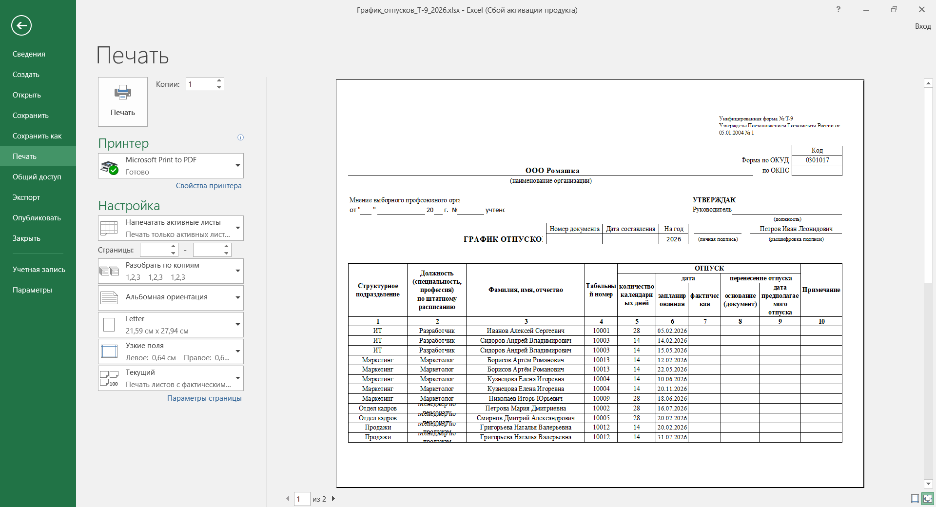Go to next preview page arrow
Image resolution: width=936 pixels, height=507 pixels.
[333, 499]
